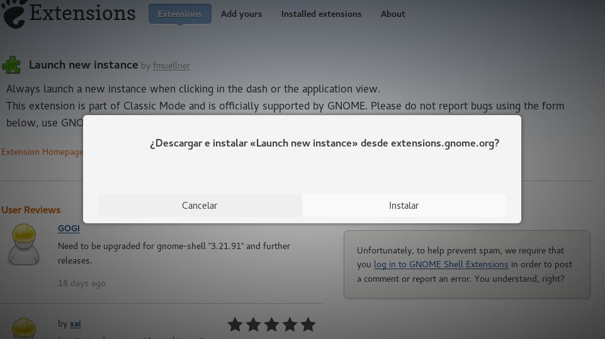This screenshot has height=339, width=605.
Task: Open the About tab
Action: coord(393,14)
